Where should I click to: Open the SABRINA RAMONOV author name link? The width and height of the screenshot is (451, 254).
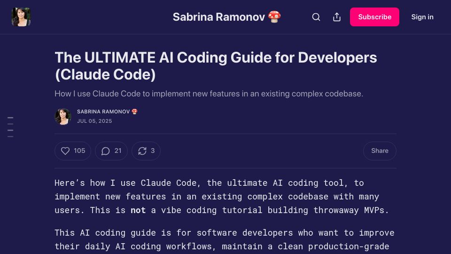(107, 112)
